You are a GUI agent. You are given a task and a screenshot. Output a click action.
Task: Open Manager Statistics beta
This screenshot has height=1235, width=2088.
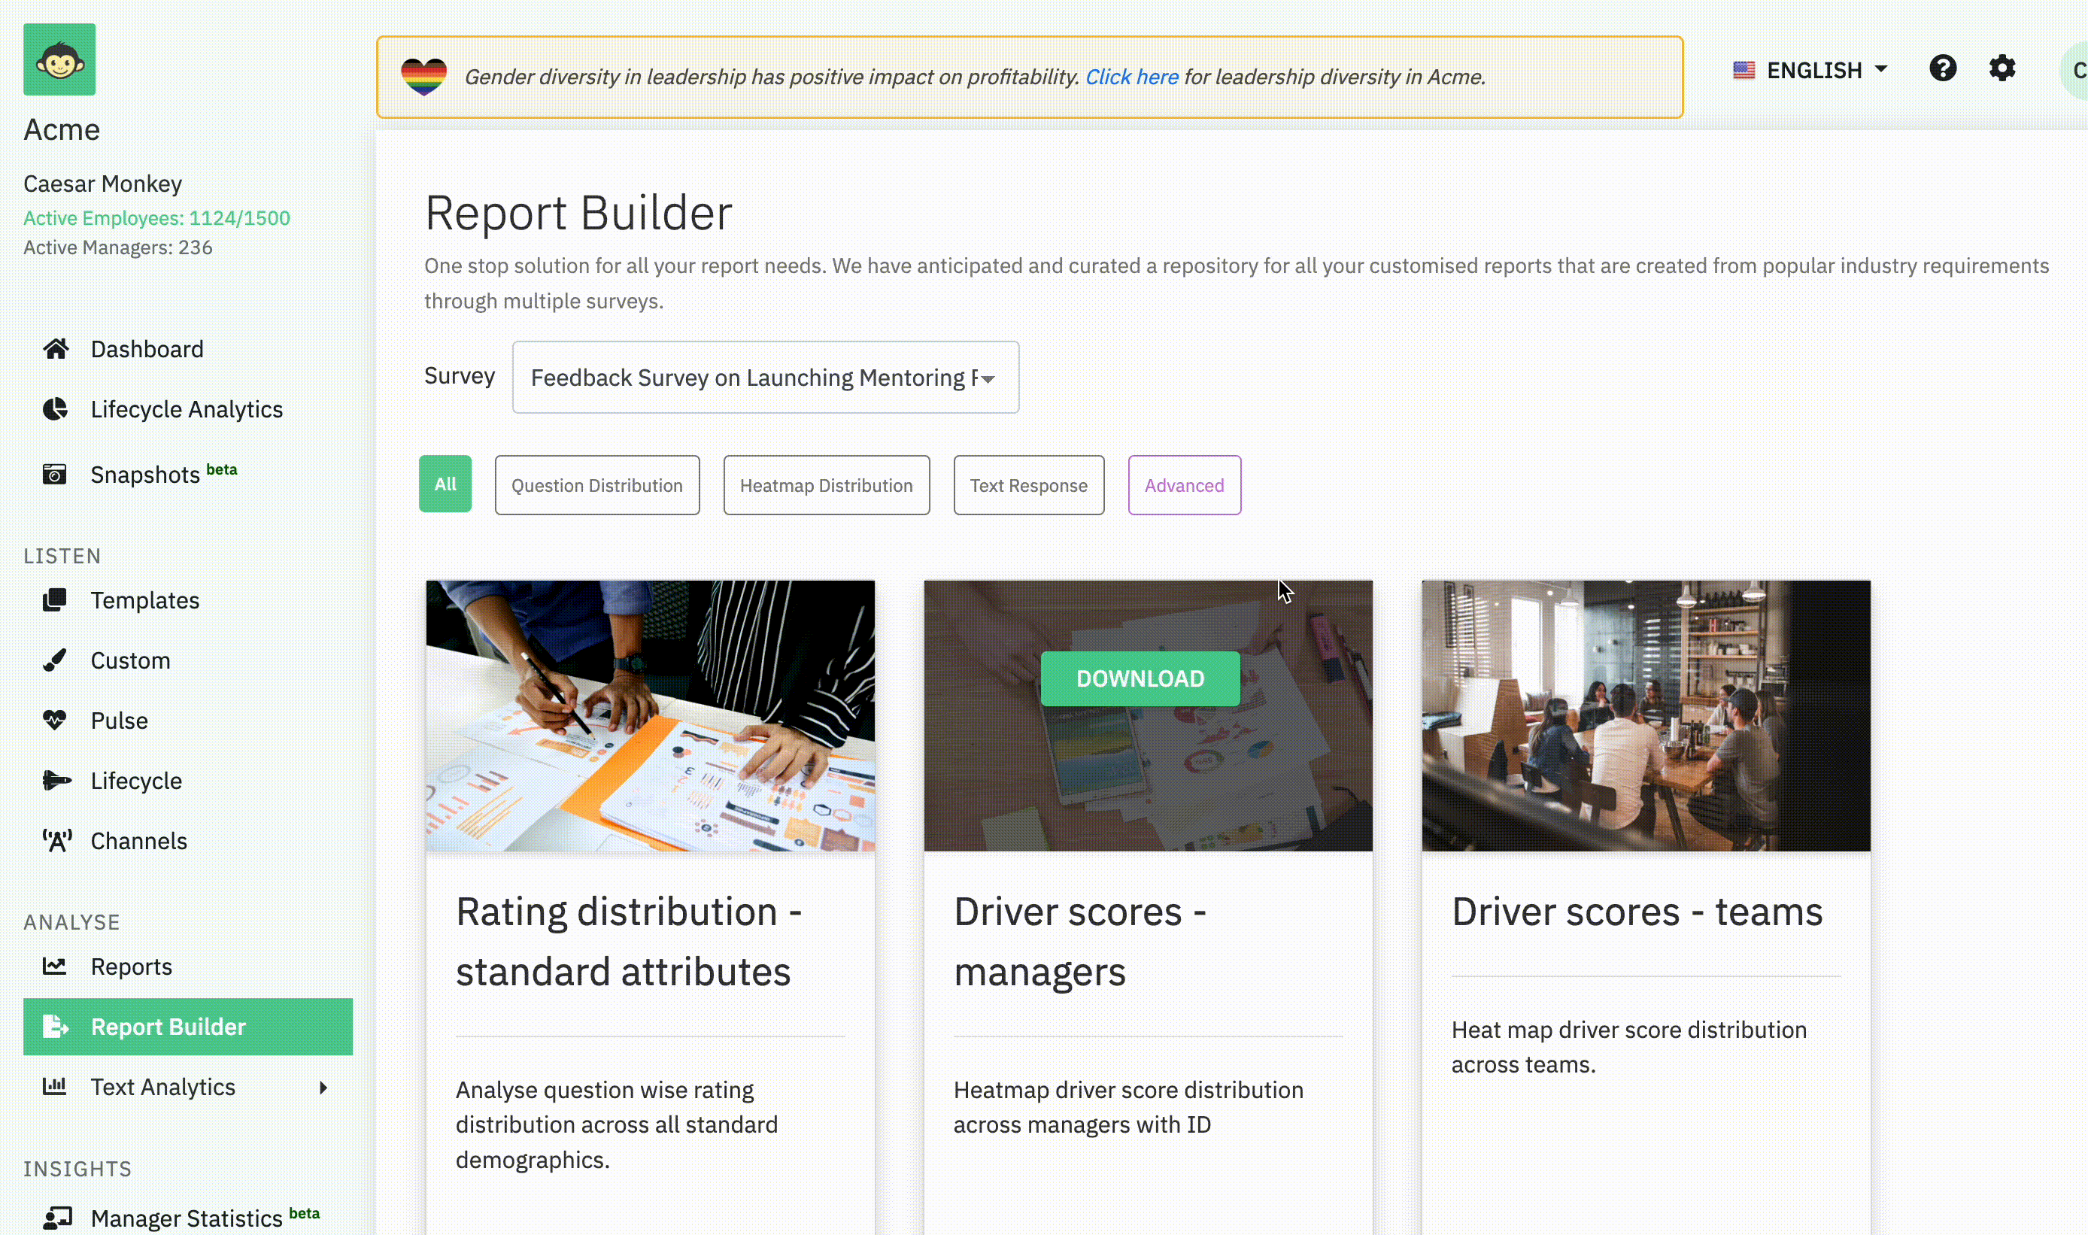204,1218
